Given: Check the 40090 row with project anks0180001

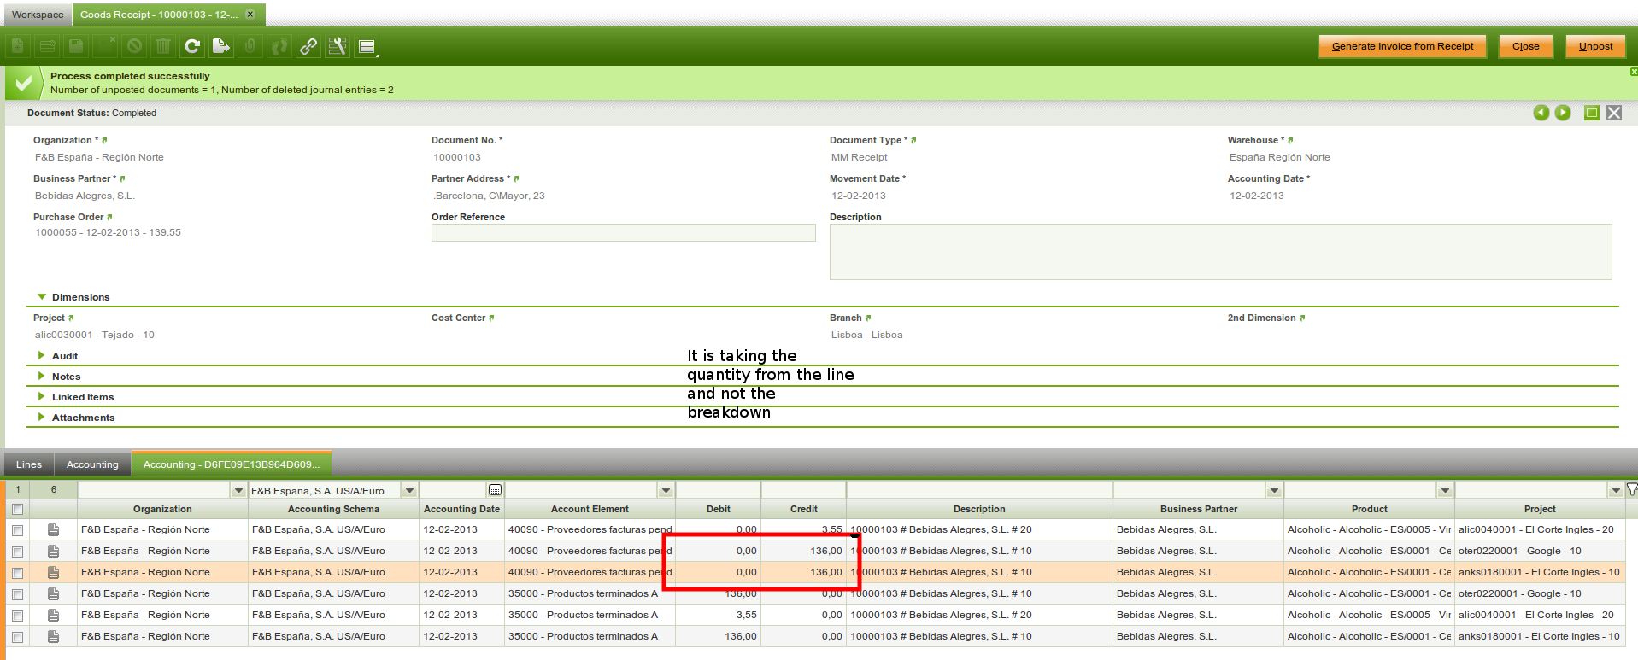Looking at the screenshot, I should (17, 573).
